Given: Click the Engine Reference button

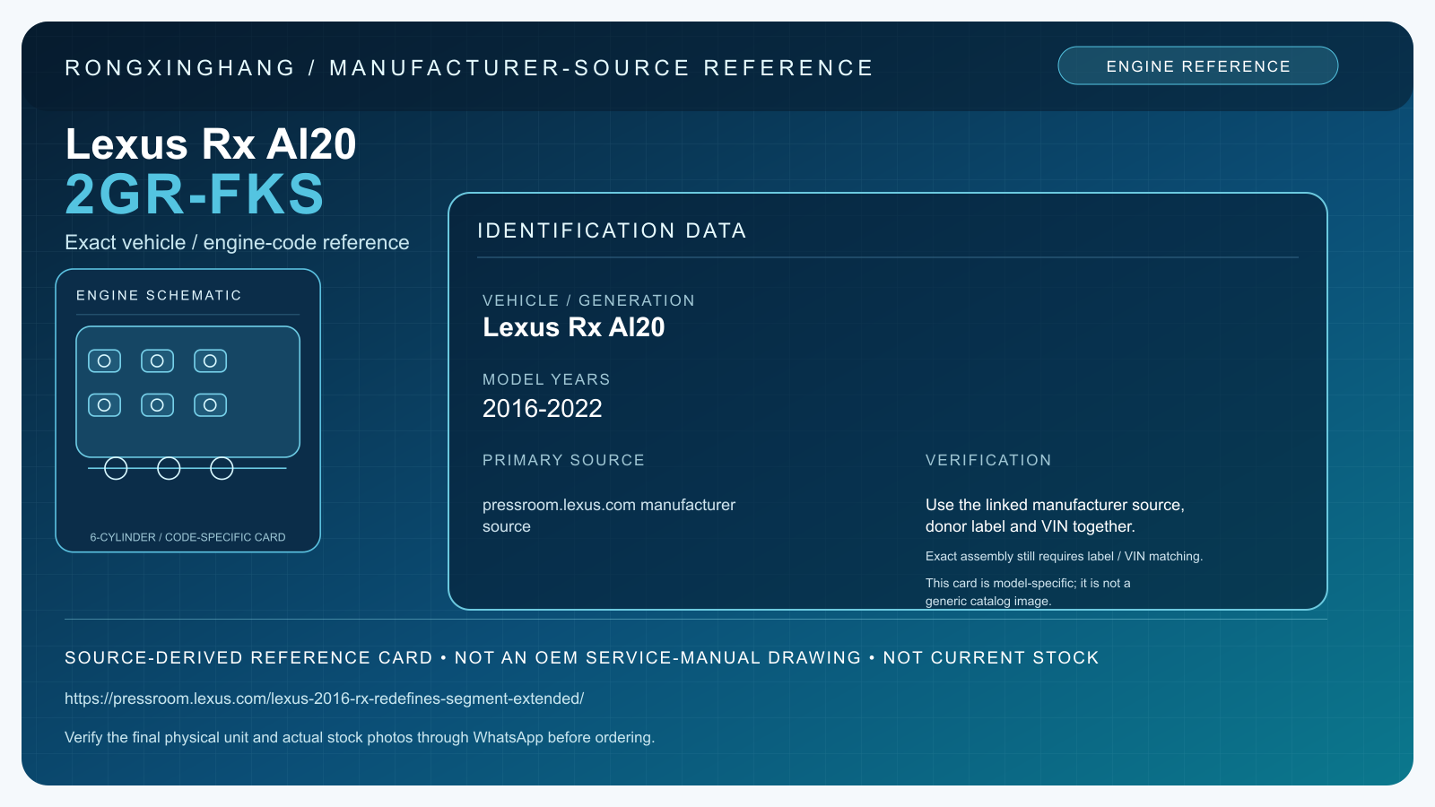Looking at the screenshot, I should coord(1198,65).
